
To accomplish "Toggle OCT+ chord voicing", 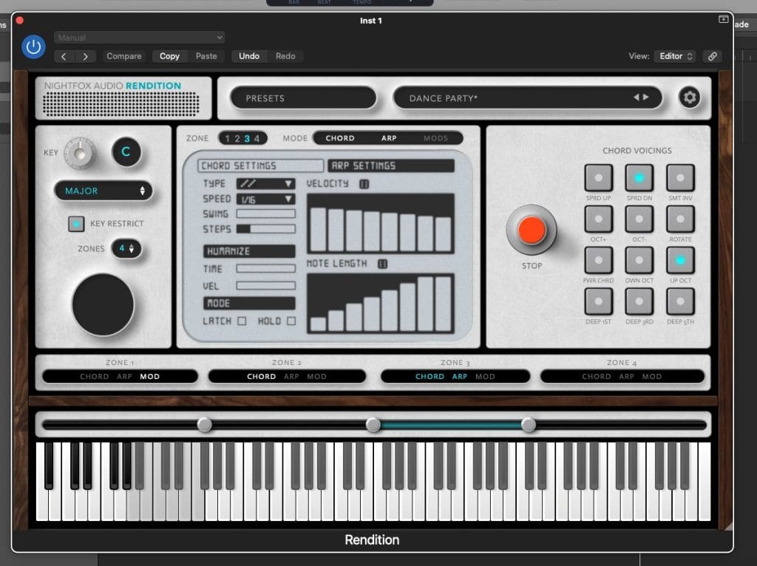I will (598, 219).
